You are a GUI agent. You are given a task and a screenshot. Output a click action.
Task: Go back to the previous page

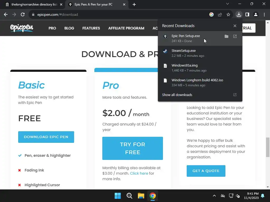(6, 15)
